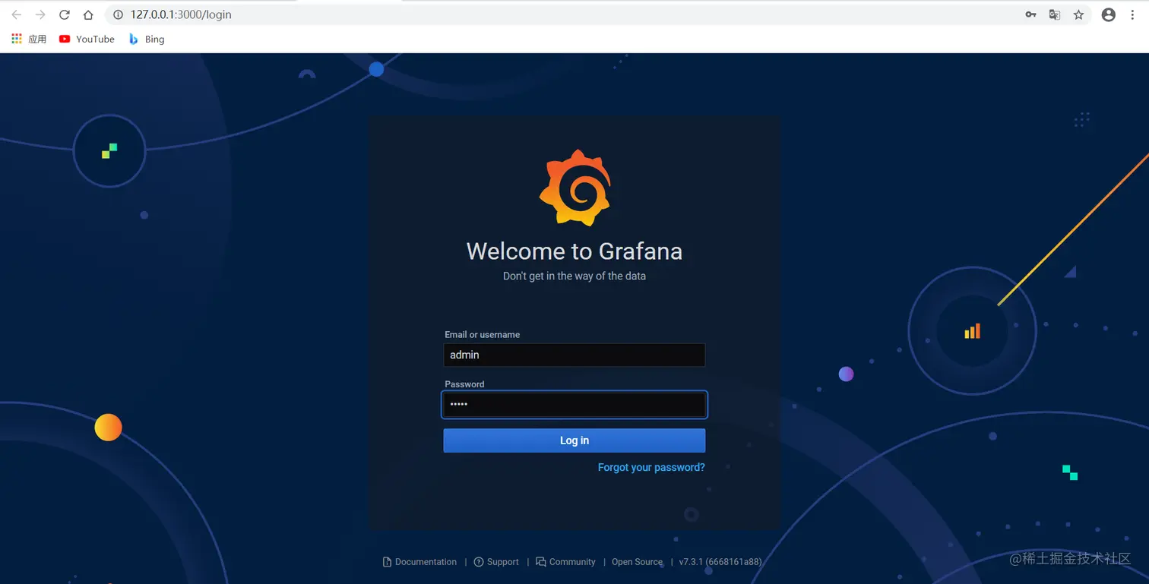
Task: Click the Welcome to Grafana heading
Action: [x=574, y=251]
